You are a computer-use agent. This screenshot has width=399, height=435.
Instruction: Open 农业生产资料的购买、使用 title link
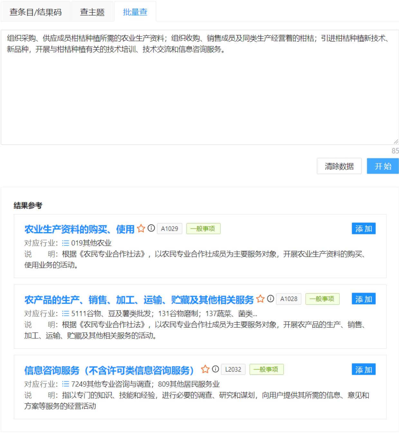click(x=79, y=229)
